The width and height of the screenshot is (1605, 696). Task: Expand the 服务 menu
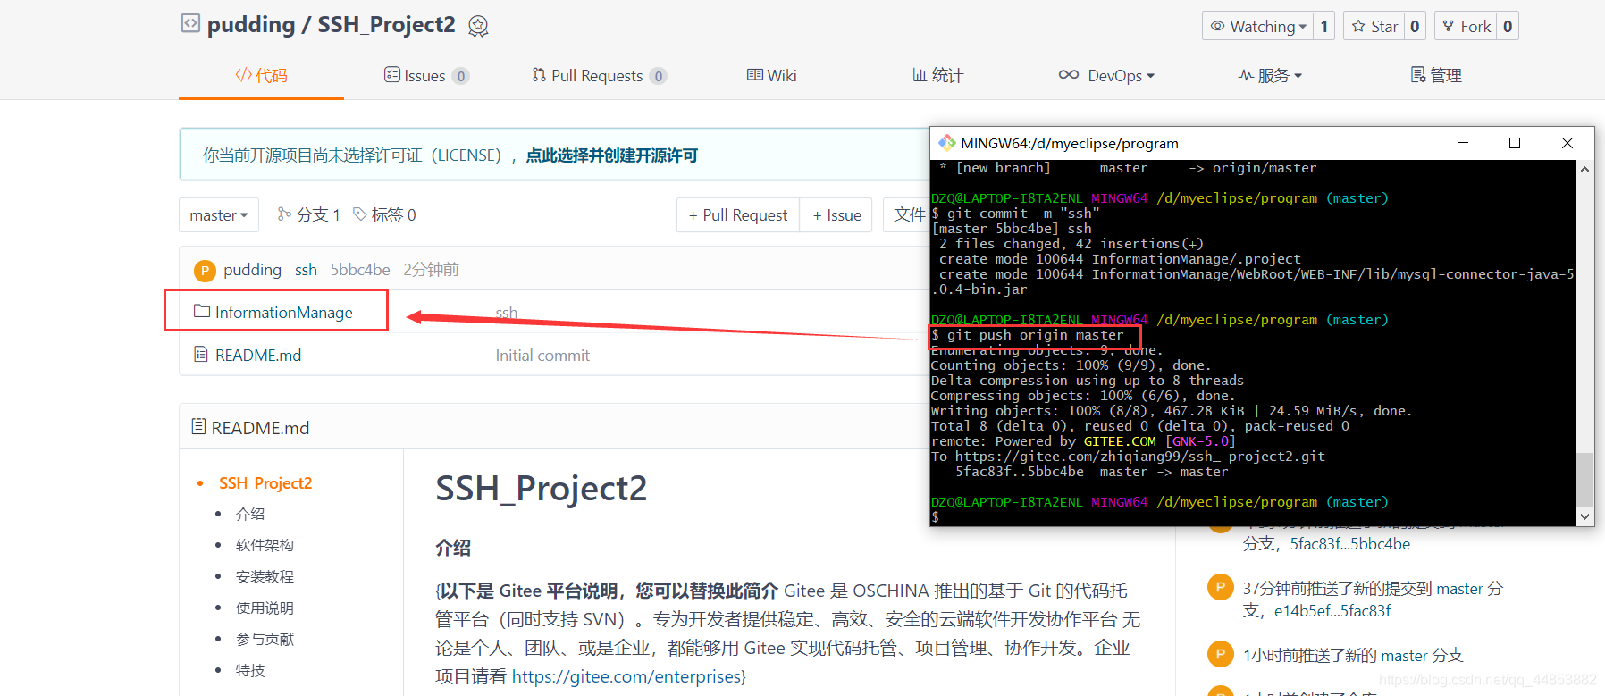tap(1270, 75)
